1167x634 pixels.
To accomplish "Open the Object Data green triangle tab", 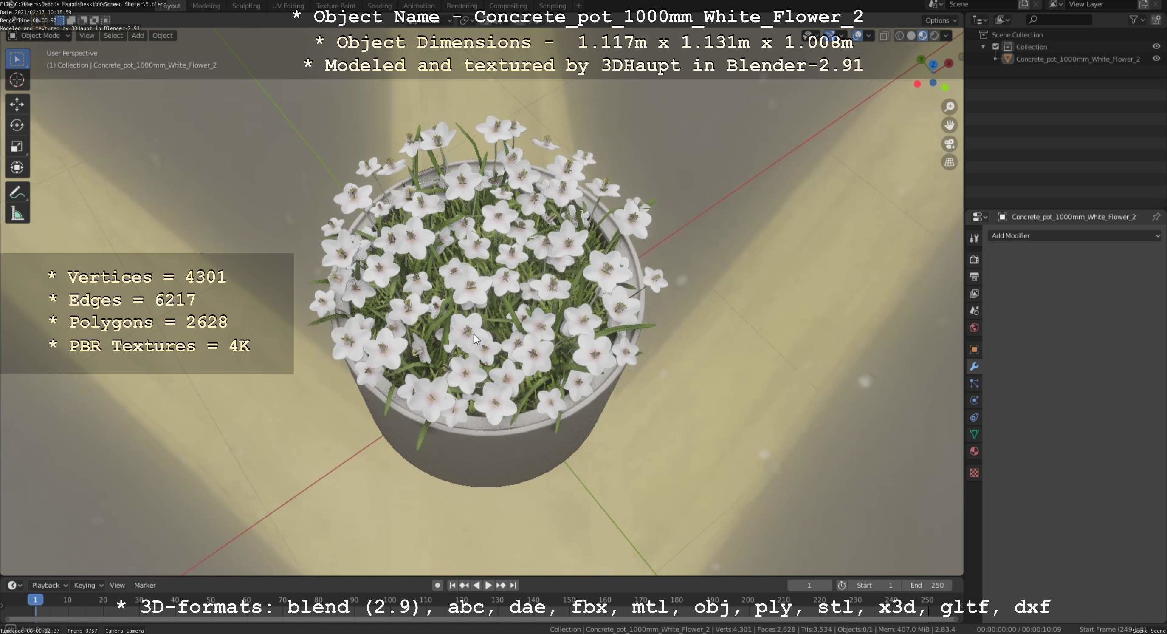I will [975, 434].
